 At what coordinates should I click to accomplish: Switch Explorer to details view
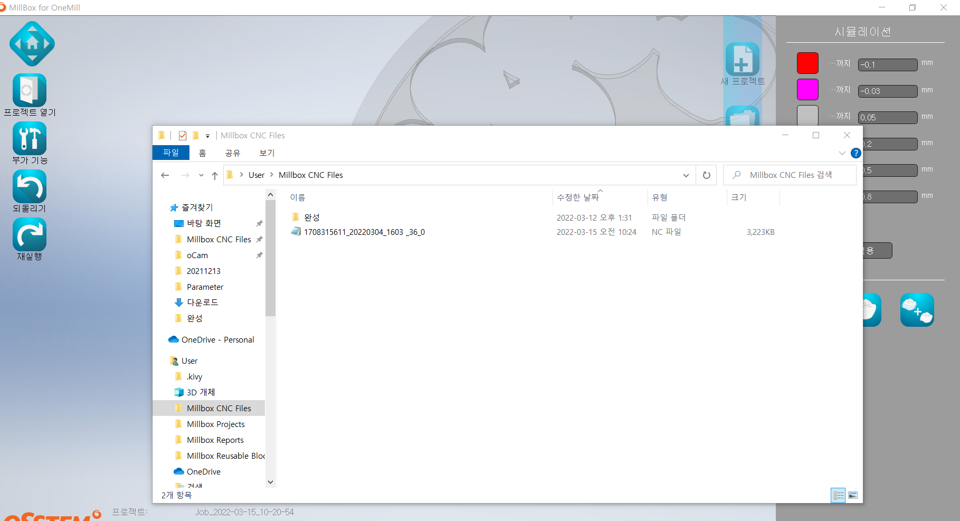838,495
